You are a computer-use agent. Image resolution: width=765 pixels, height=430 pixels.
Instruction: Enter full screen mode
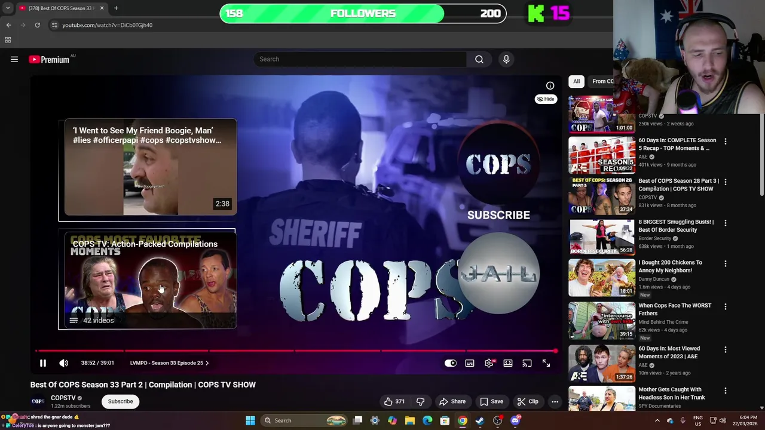pos(546,363)
